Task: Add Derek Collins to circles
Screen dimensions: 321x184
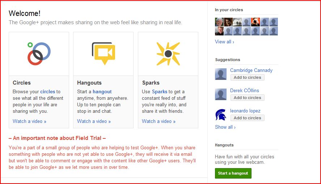Action: (247, 98)
